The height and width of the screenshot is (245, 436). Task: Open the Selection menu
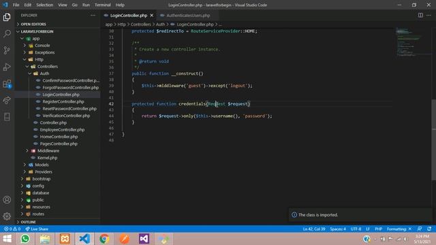(44, 5)
